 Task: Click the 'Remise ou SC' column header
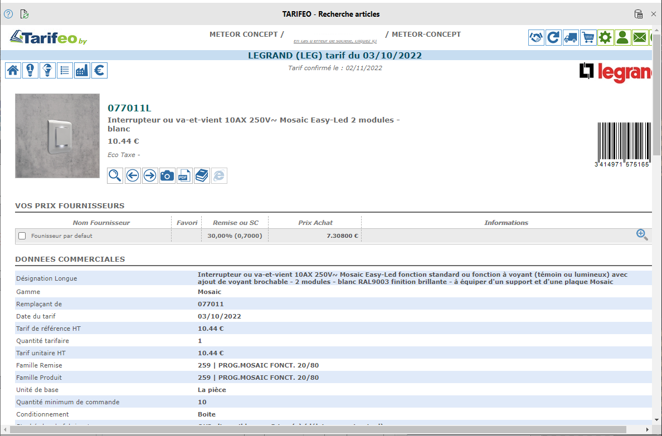236,222
